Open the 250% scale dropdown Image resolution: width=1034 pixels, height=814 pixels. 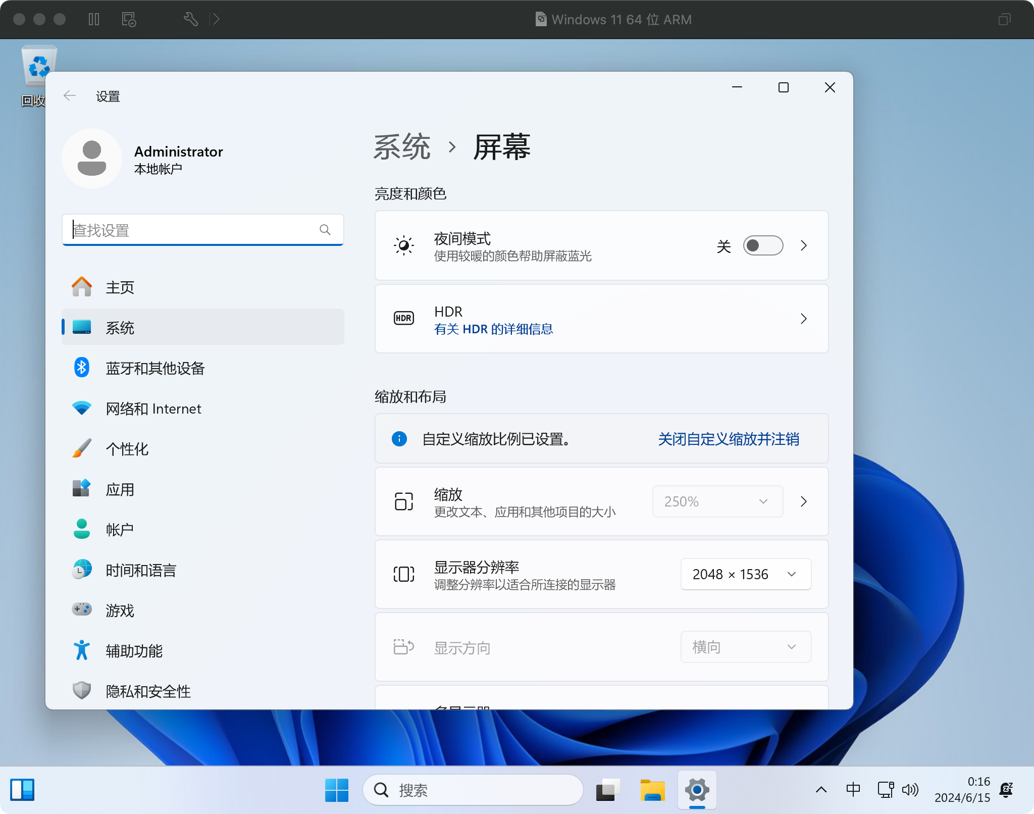point(718,501)
